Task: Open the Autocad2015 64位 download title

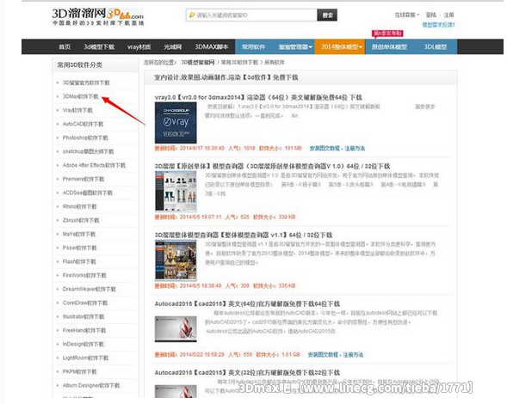Action: coord(247,304)
